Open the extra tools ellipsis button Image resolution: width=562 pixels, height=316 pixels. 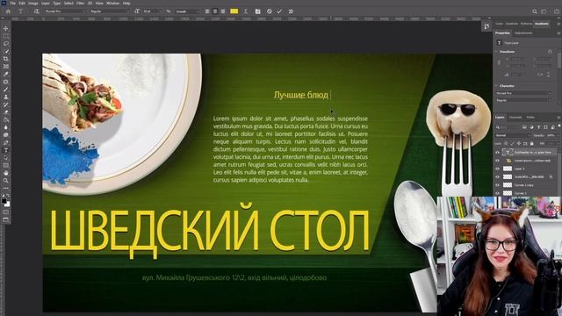coord(6,188)
